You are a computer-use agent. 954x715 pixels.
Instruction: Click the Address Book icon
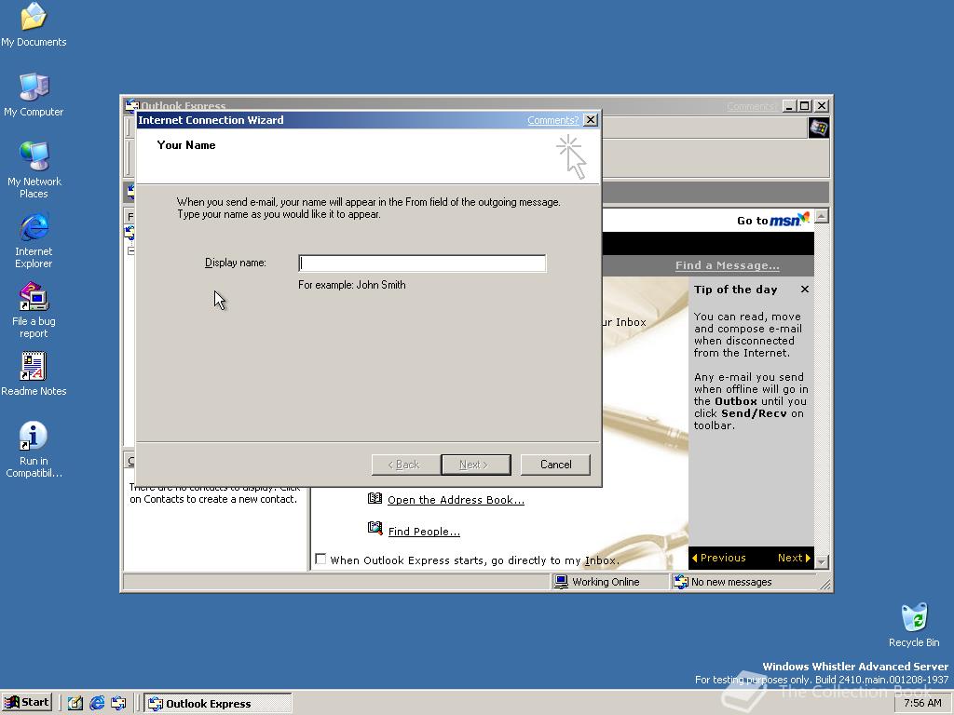point(375,498)
